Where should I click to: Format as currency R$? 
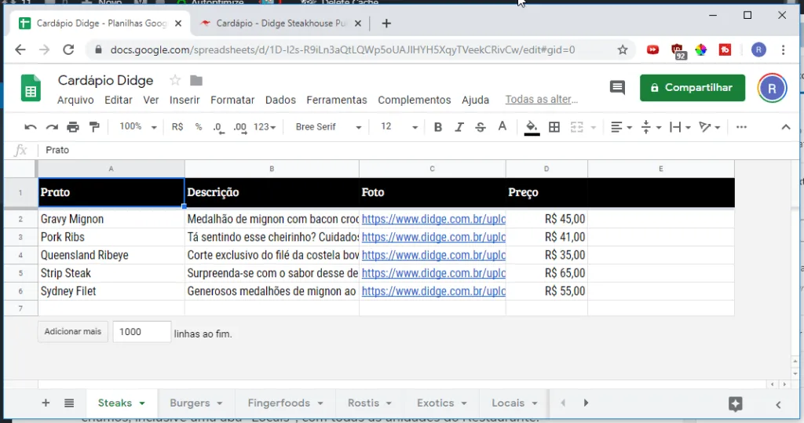pyautogui.click(x=177, y=127)
